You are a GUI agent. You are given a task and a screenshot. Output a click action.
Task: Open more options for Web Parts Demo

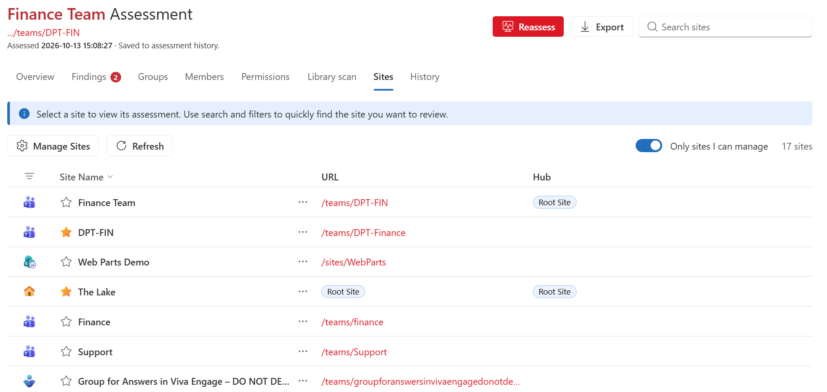pos(303,262)
